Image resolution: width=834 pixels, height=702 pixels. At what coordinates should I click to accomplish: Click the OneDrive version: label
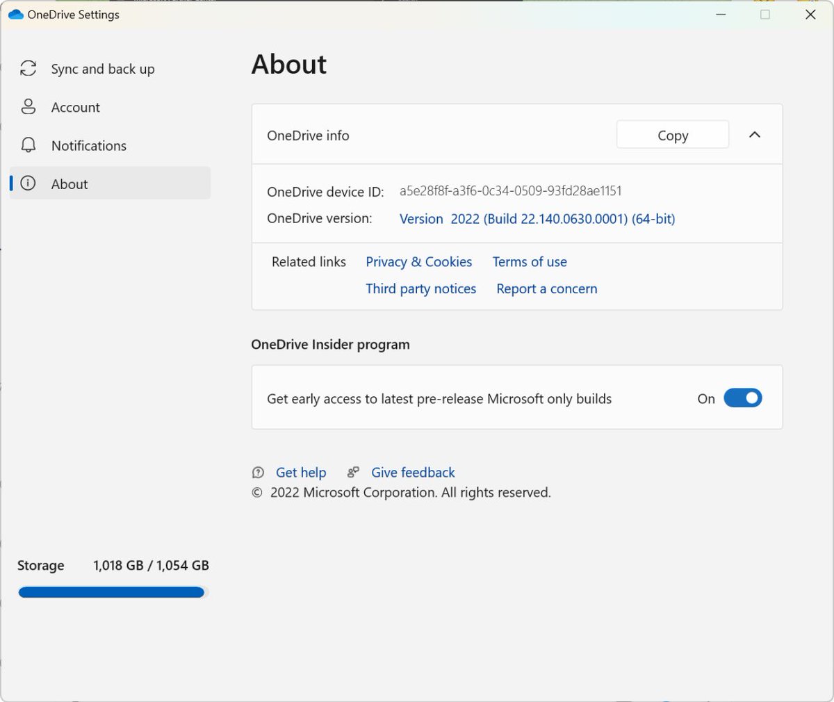click(x=320, y=218)
